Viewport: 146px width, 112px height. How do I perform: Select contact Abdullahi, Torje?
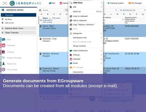[50, 39]
